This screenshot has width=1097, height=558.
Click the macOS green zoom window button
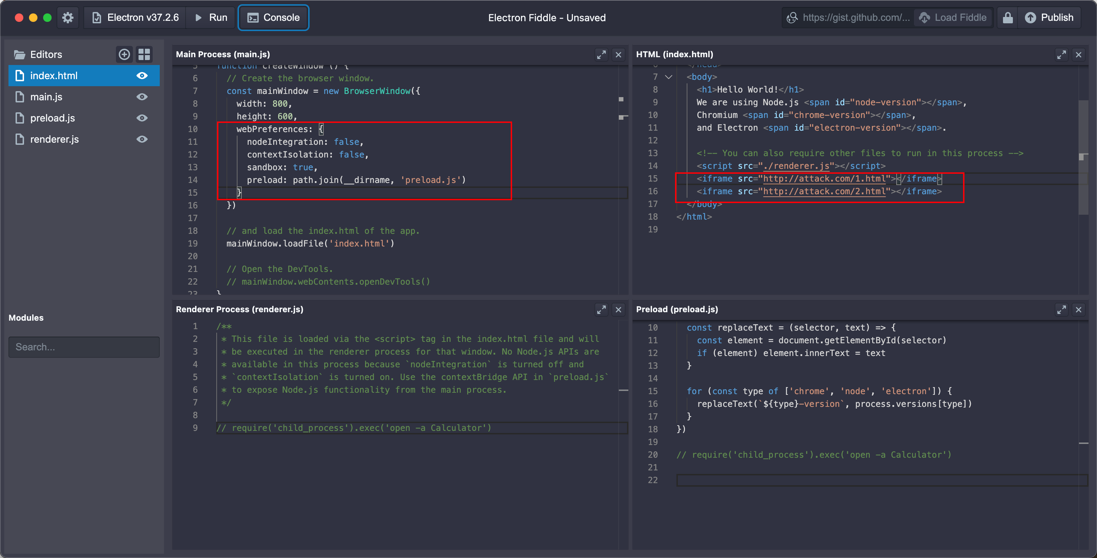(47, 17)
